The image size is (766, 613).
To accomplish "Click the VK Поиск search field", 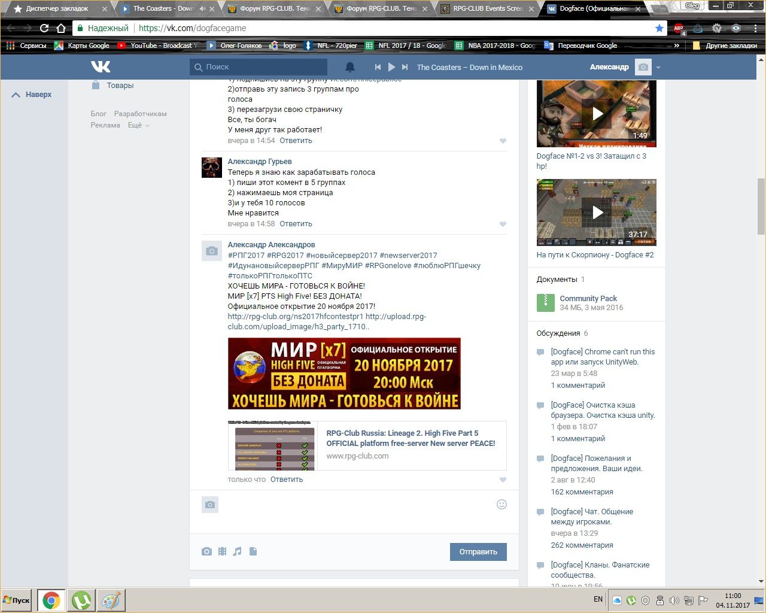I will click(x=259, y=67).
